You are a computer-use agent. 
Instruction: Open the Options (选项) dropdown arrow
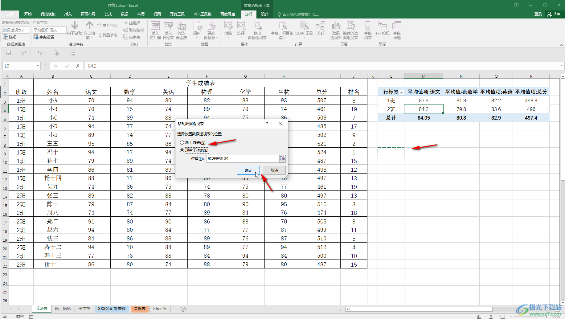pos(20,37)
